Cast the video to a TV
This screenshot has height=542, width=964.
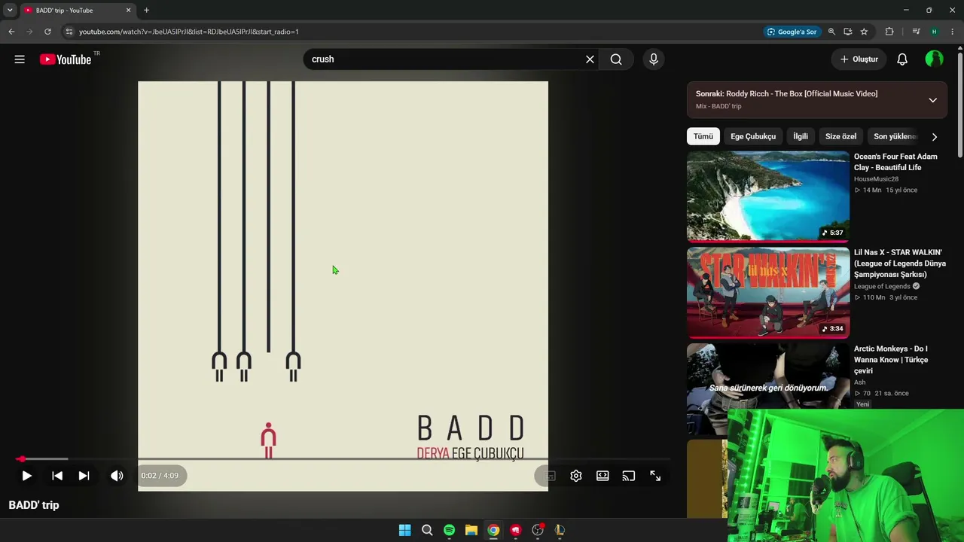pos(629,476)
